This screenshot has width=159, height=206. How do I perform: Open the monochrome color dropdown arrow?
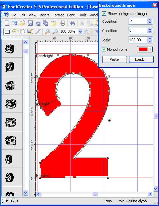click(150, 49)
